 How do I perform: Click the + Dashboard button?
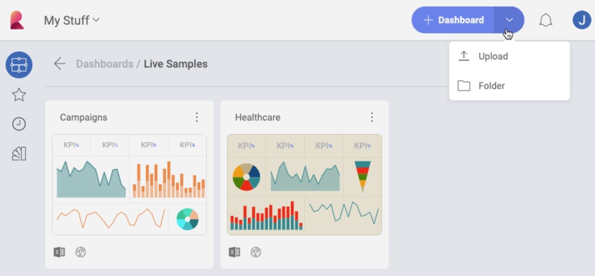[454, 20]
